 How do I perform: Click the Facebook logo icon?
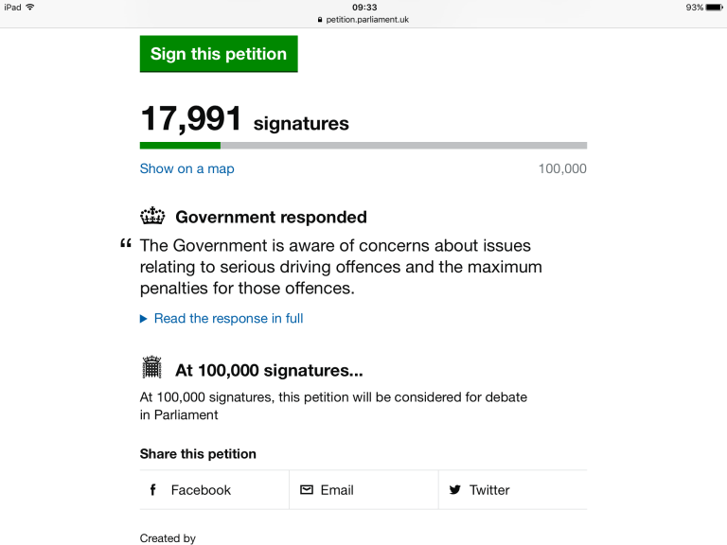[153, 490]
